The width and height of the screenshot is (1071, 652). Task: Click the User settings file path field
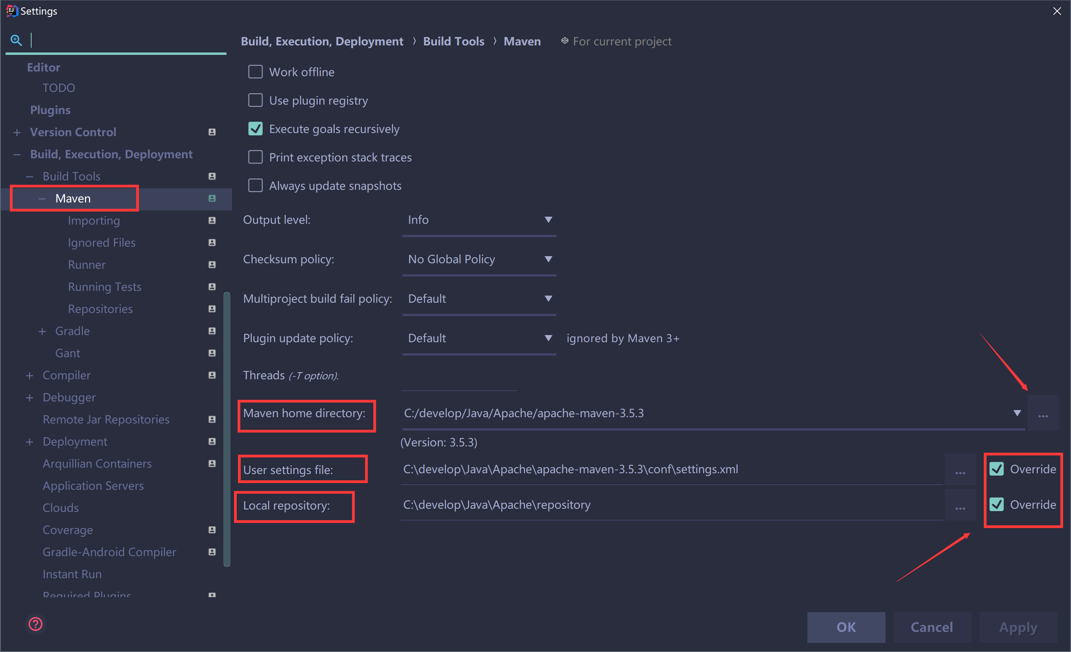[672, 469]
